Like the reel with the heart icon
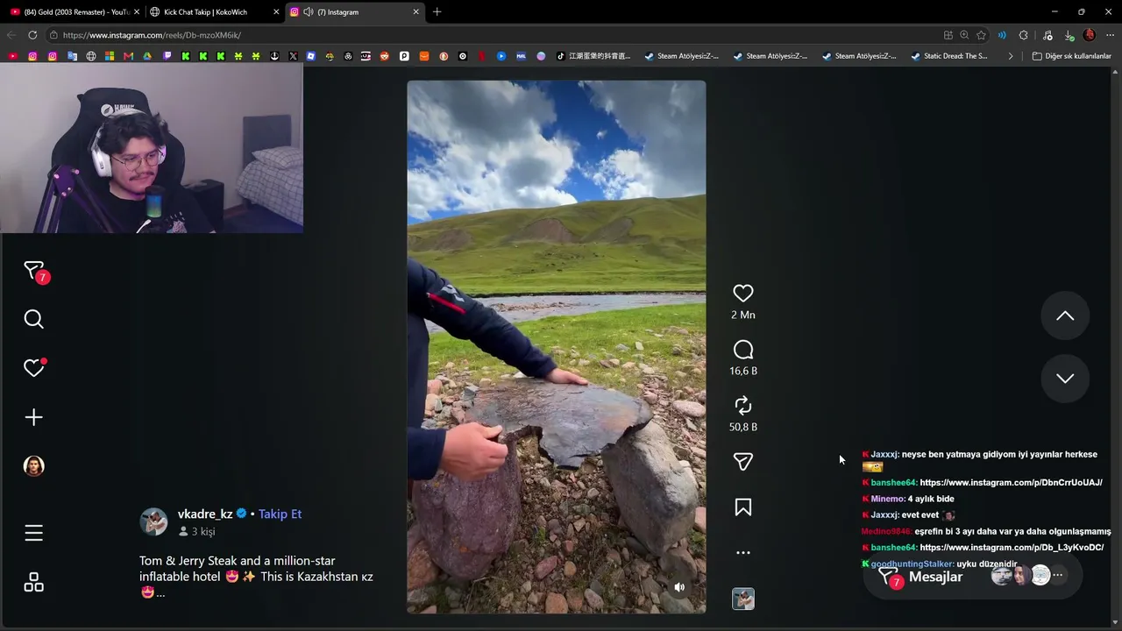This screenshot has height=631, width=1122. (x=742, y=294)
